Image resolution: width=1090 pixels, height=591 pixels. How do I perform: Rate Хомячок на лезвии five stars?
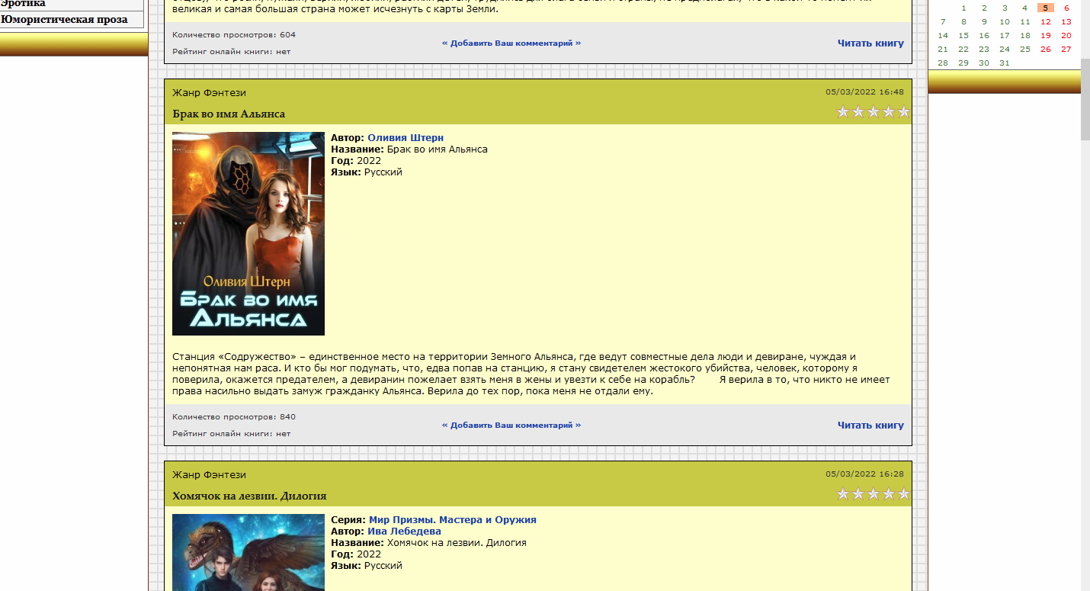(x=904, y=494)
